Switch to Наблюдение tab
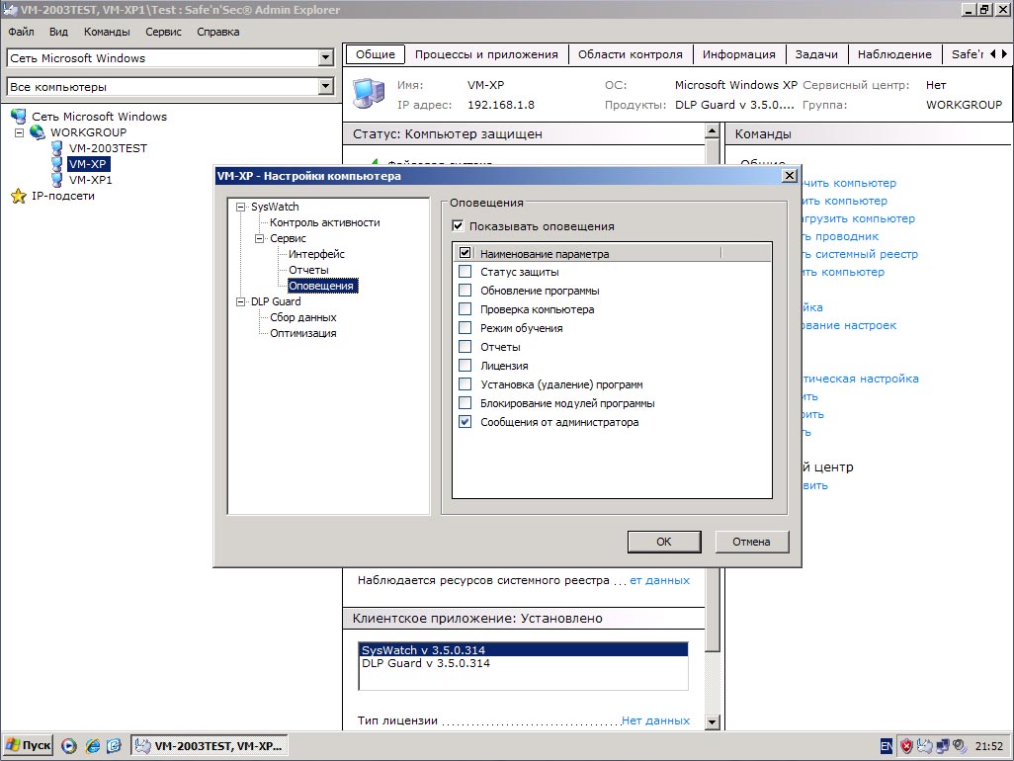Image resolution: width=1014 pixels, height=761 pixels. coord(894,54)
